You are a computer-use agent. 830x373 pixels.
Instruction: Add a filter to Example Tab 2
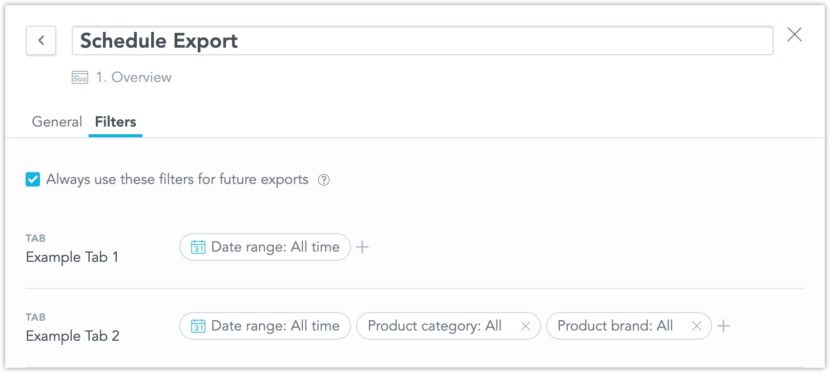point(723,326)
